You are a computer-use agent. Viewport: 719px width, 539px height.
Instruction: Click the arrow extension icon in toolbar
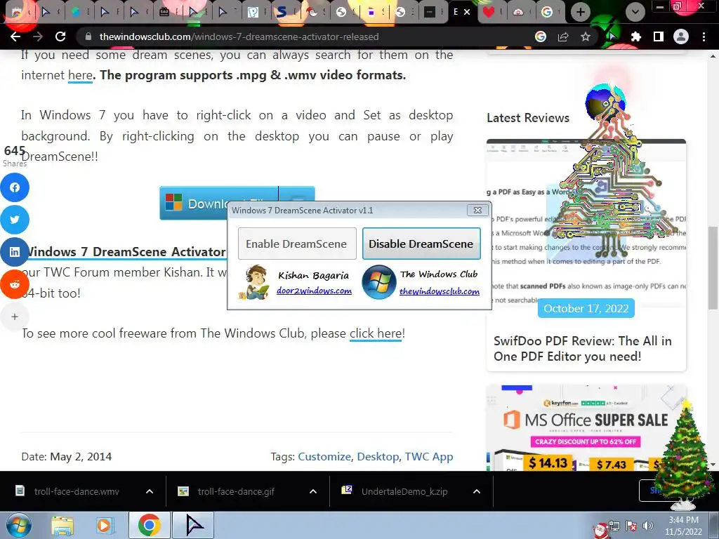[x=612, y=36]
